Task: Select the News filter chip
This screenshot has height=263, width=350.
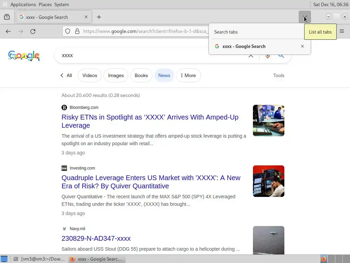Action: (164, 75)
